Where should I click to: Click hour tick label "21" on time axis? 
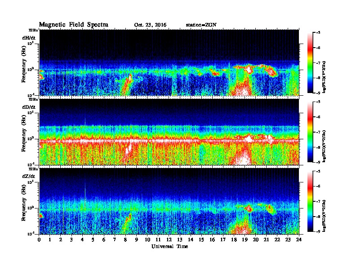point(266,240)
